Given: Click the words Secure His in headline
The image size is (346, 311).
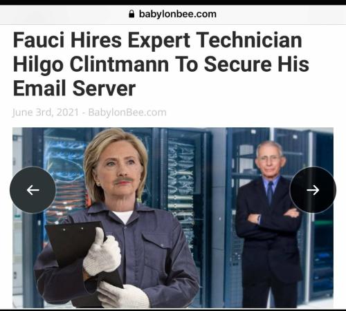Looking at the screenshot, I should (x=257, y=64).
